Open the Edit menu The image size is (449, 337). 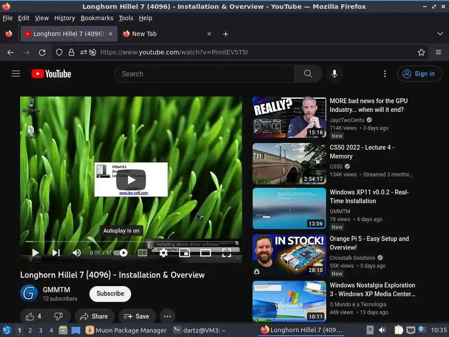tap(24, 18)
